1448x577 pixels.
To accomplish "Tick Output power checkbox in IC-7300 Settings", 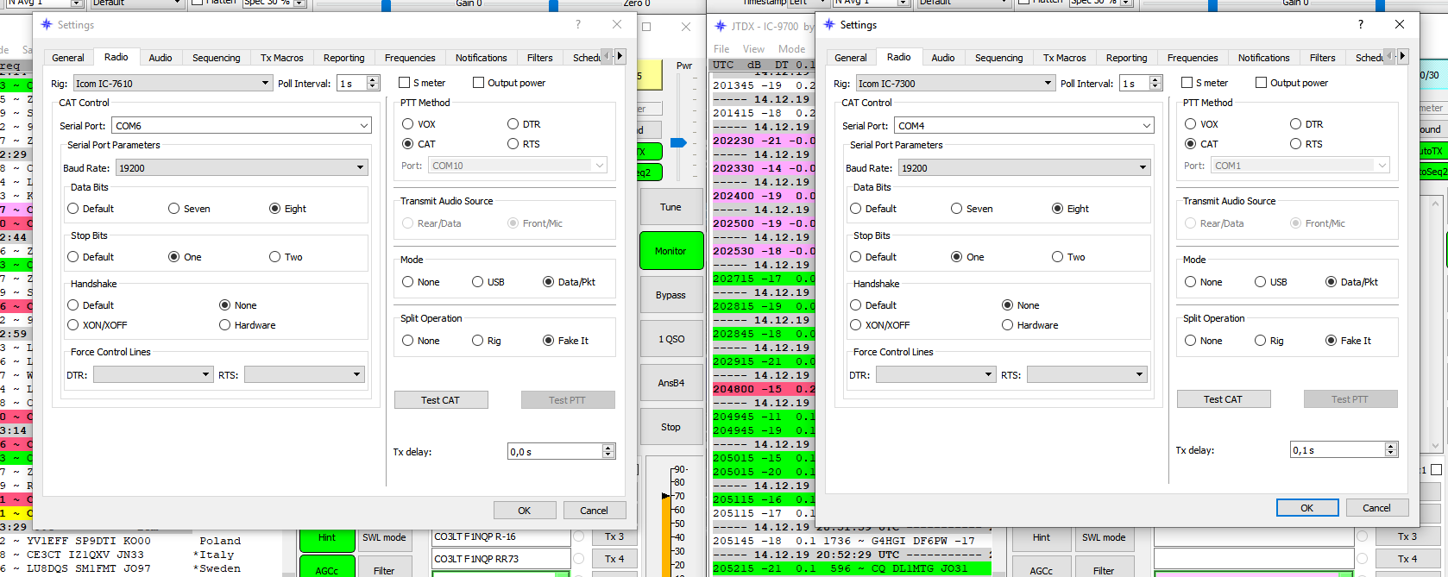I will 1261,83.
